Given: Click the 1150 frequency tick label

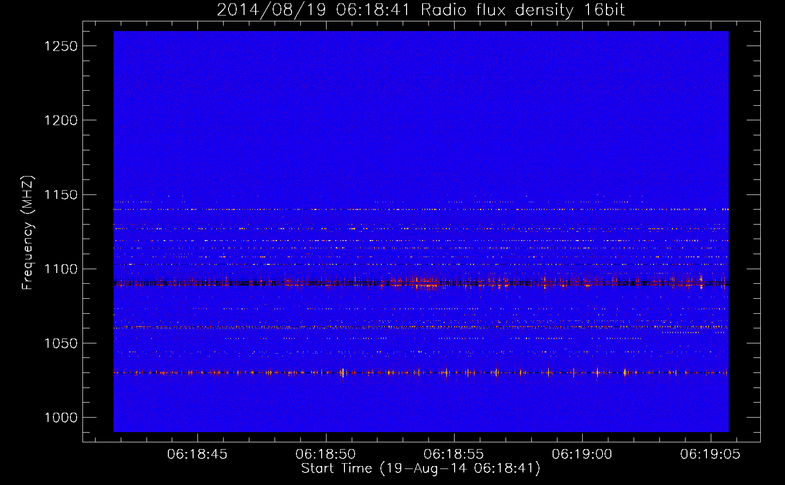Looking at the screenshot, I should [61, 195].
